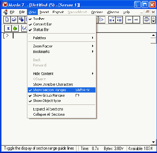
Task: Click the Bytes status bar entry
Action: [x=114, y=149]
